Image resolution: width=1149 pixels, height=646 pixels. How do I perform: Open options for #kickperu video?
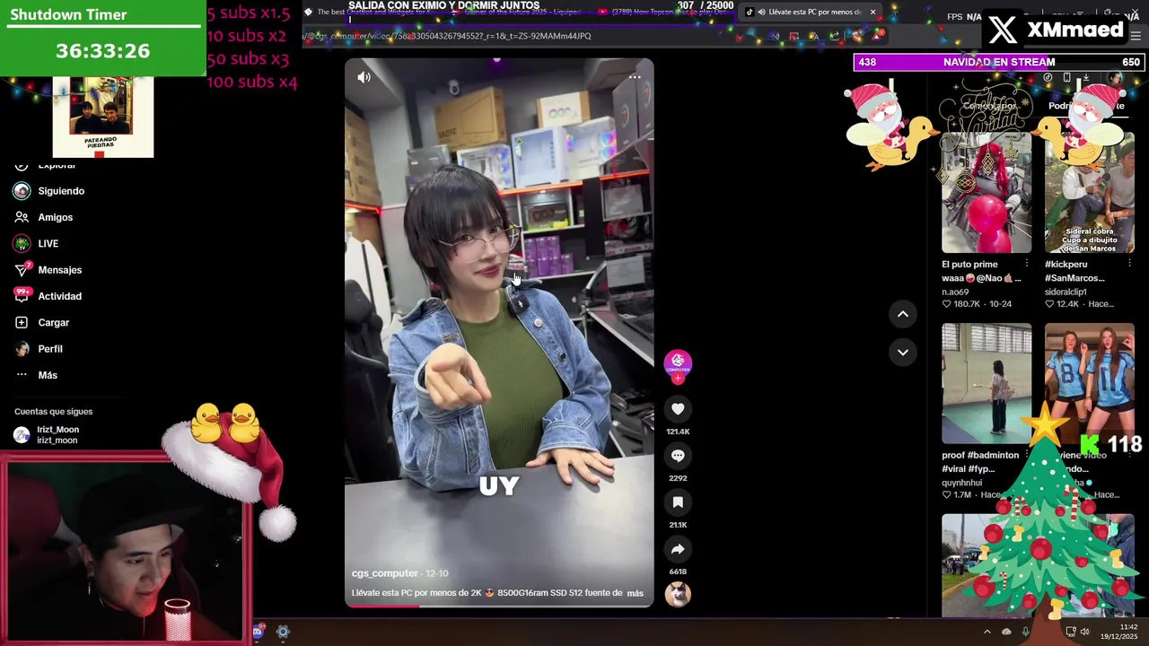point(1129,263)
